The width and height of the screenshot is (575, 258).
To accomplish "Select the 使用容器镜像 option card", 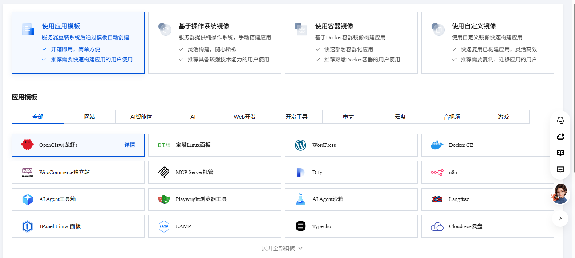I will click(351, 43).
